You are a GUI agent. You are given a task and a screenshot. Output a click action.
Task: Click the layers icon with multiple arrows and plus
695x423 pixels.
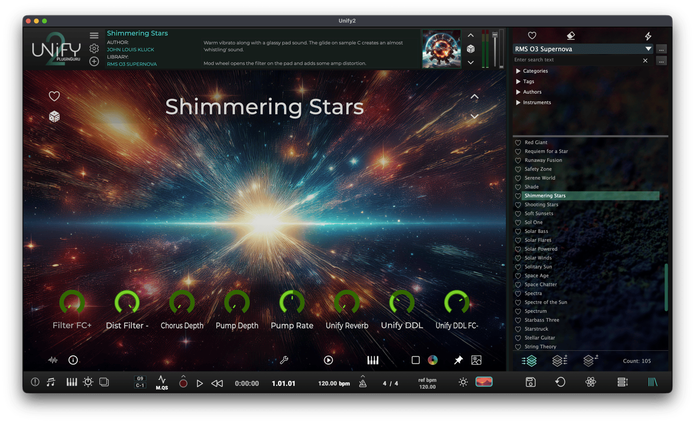[560, 360]
